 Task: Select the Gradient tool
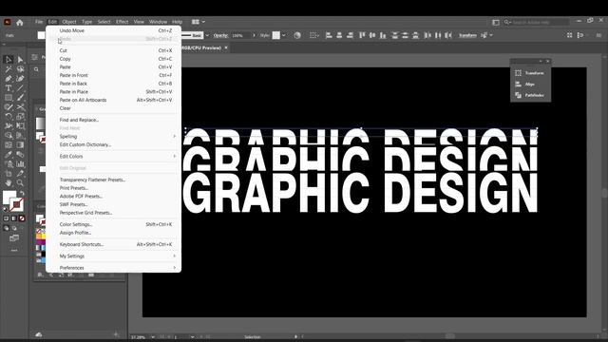tap(20, 144)
